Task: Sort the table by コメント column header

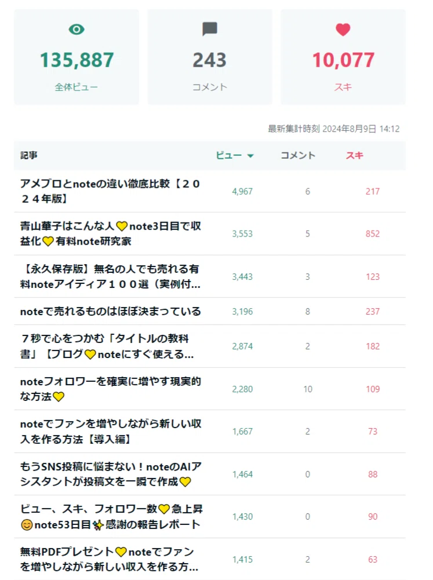Action: tap(298, 155)
